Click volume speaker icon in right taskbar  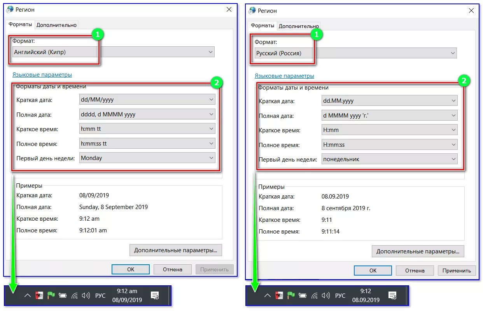326,295
